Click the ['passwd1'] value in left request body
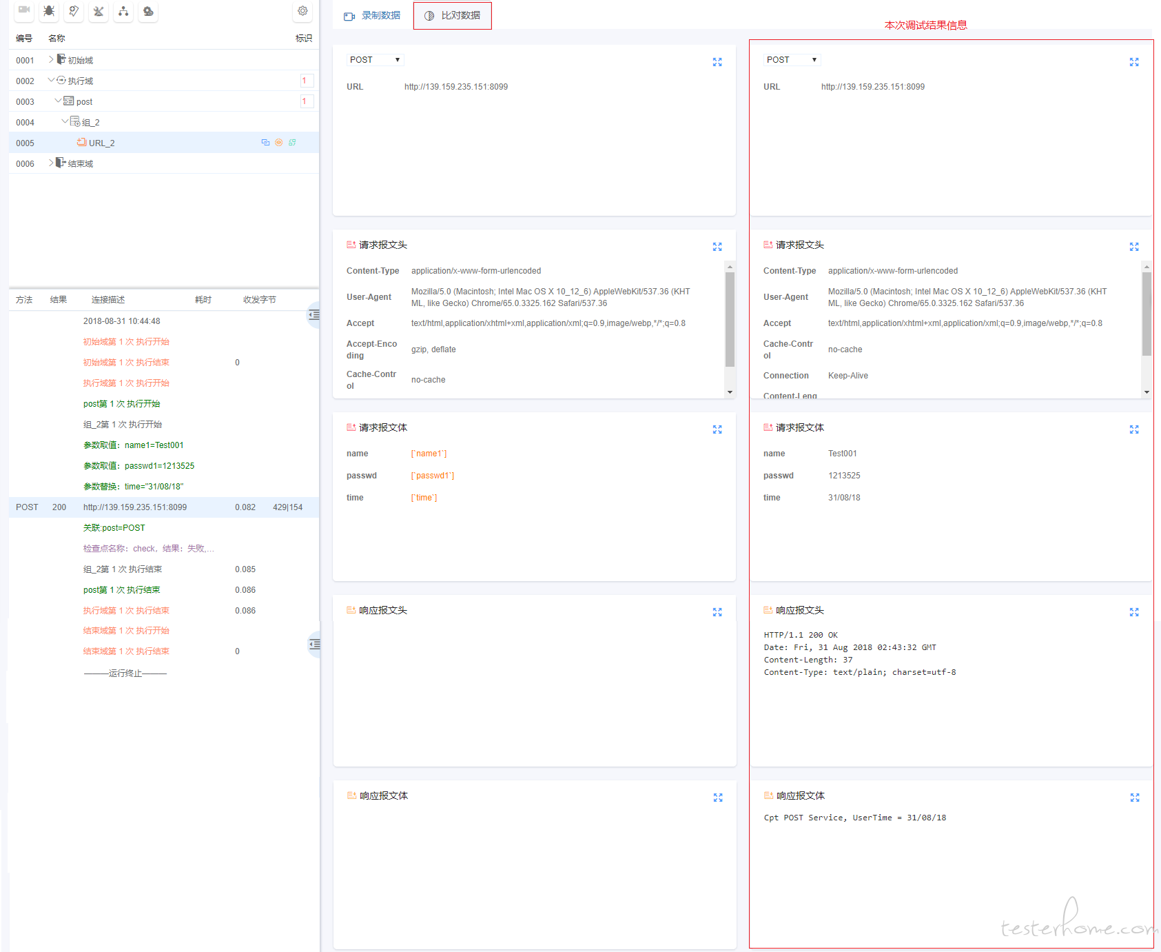The height and width of the screenshot is (952, 1161). (433, 476)
